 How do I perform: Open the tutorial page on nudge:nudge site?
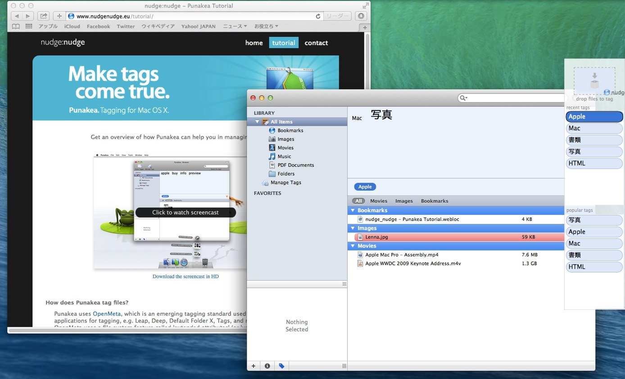coord(284,43)
